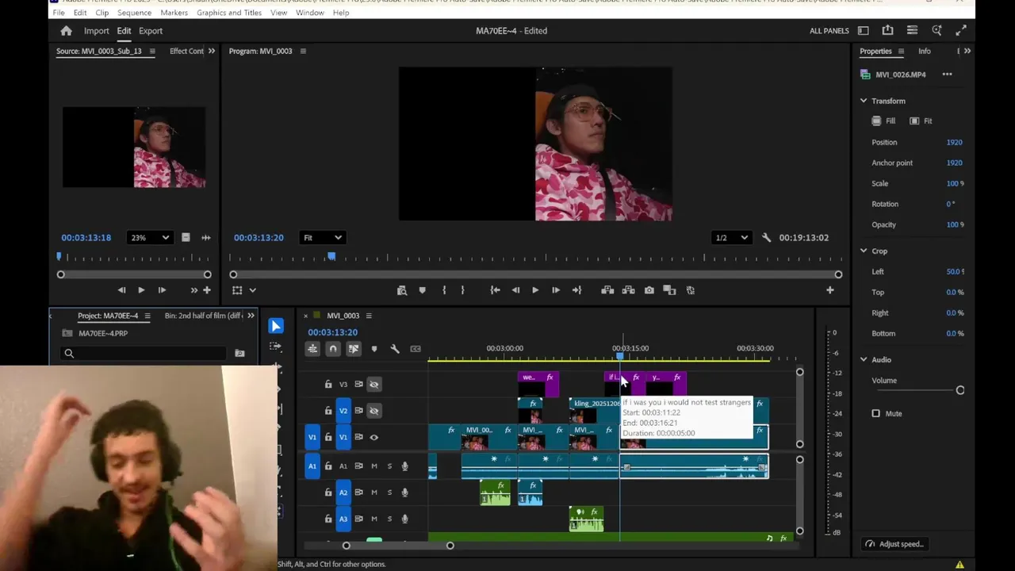Screen dimensions: 1015x571
Task: Click the Fit button under Transform
Action: tap(921, 121)
